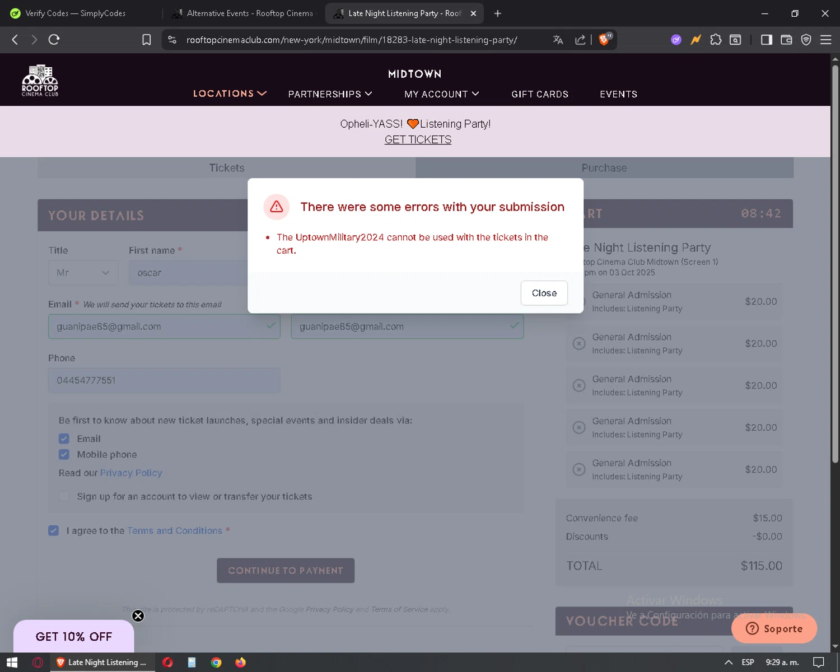Click GET 10% OFF offer button

[x=74, y=637]
